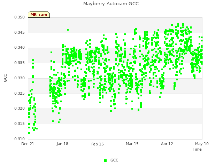
Task: Click the 0.330 y-axis value
Action: coord(20,78)
